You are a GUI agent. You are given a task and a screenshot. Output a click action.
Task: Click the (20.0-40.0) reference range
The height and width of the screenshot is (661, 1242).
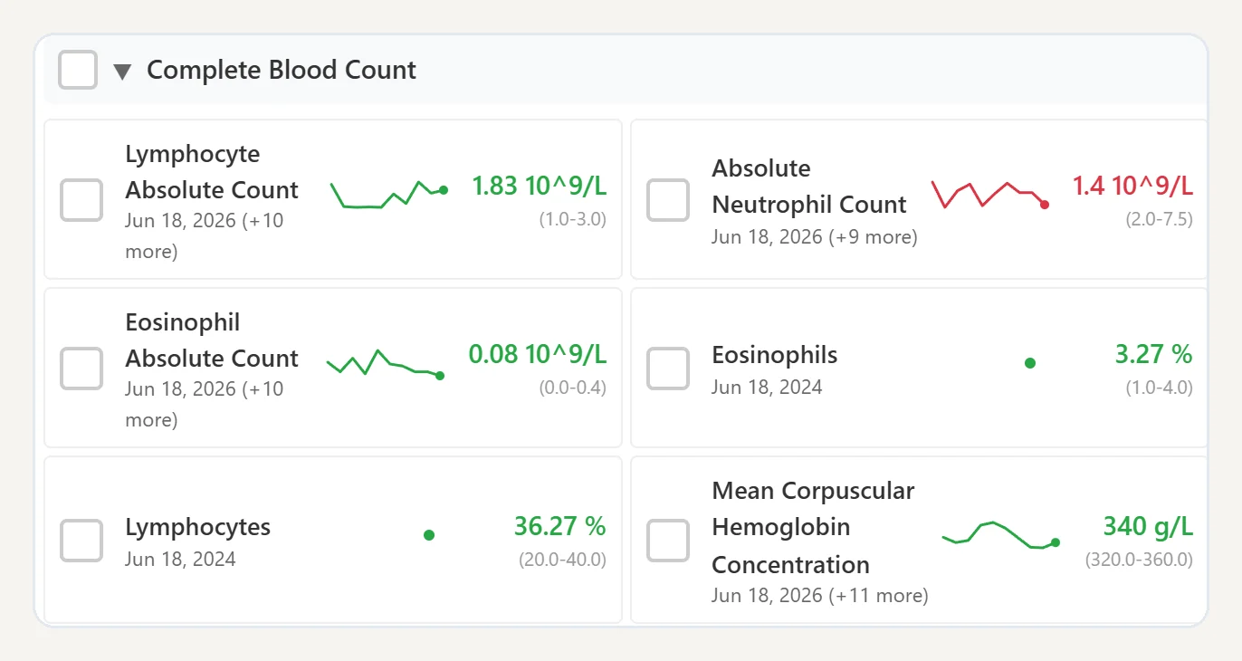tap(563, 560)
